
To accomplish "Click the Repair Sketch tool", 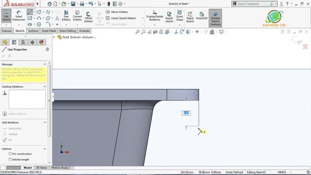I will (x=169, y=17).
